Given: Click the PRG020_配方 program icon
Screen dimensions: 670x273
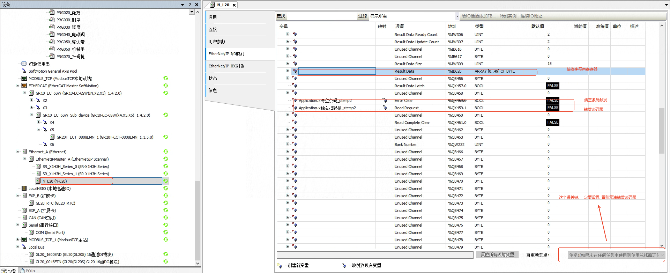Looking at the screenshot, I should (52, 12).
